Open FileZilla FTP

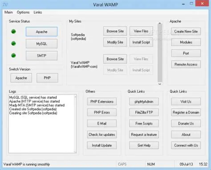tap(144, 113)
